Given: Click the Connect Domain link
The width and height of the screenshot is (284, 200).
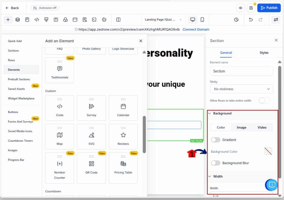Looking at the screenshot, I should [196, 29].
